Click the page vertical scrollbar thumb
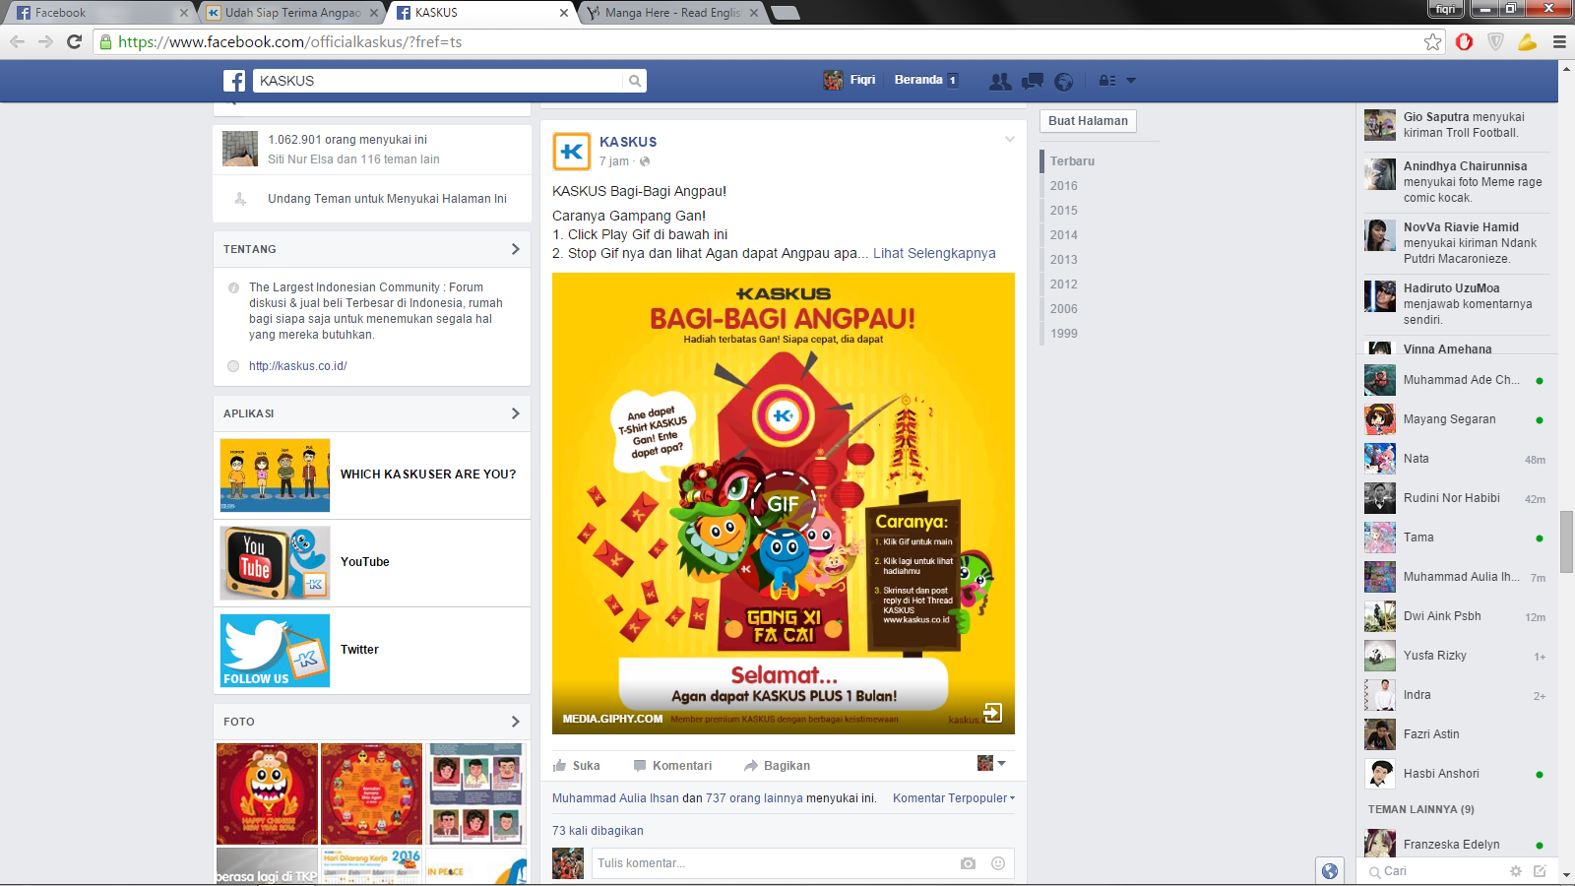 [1566, 540]
